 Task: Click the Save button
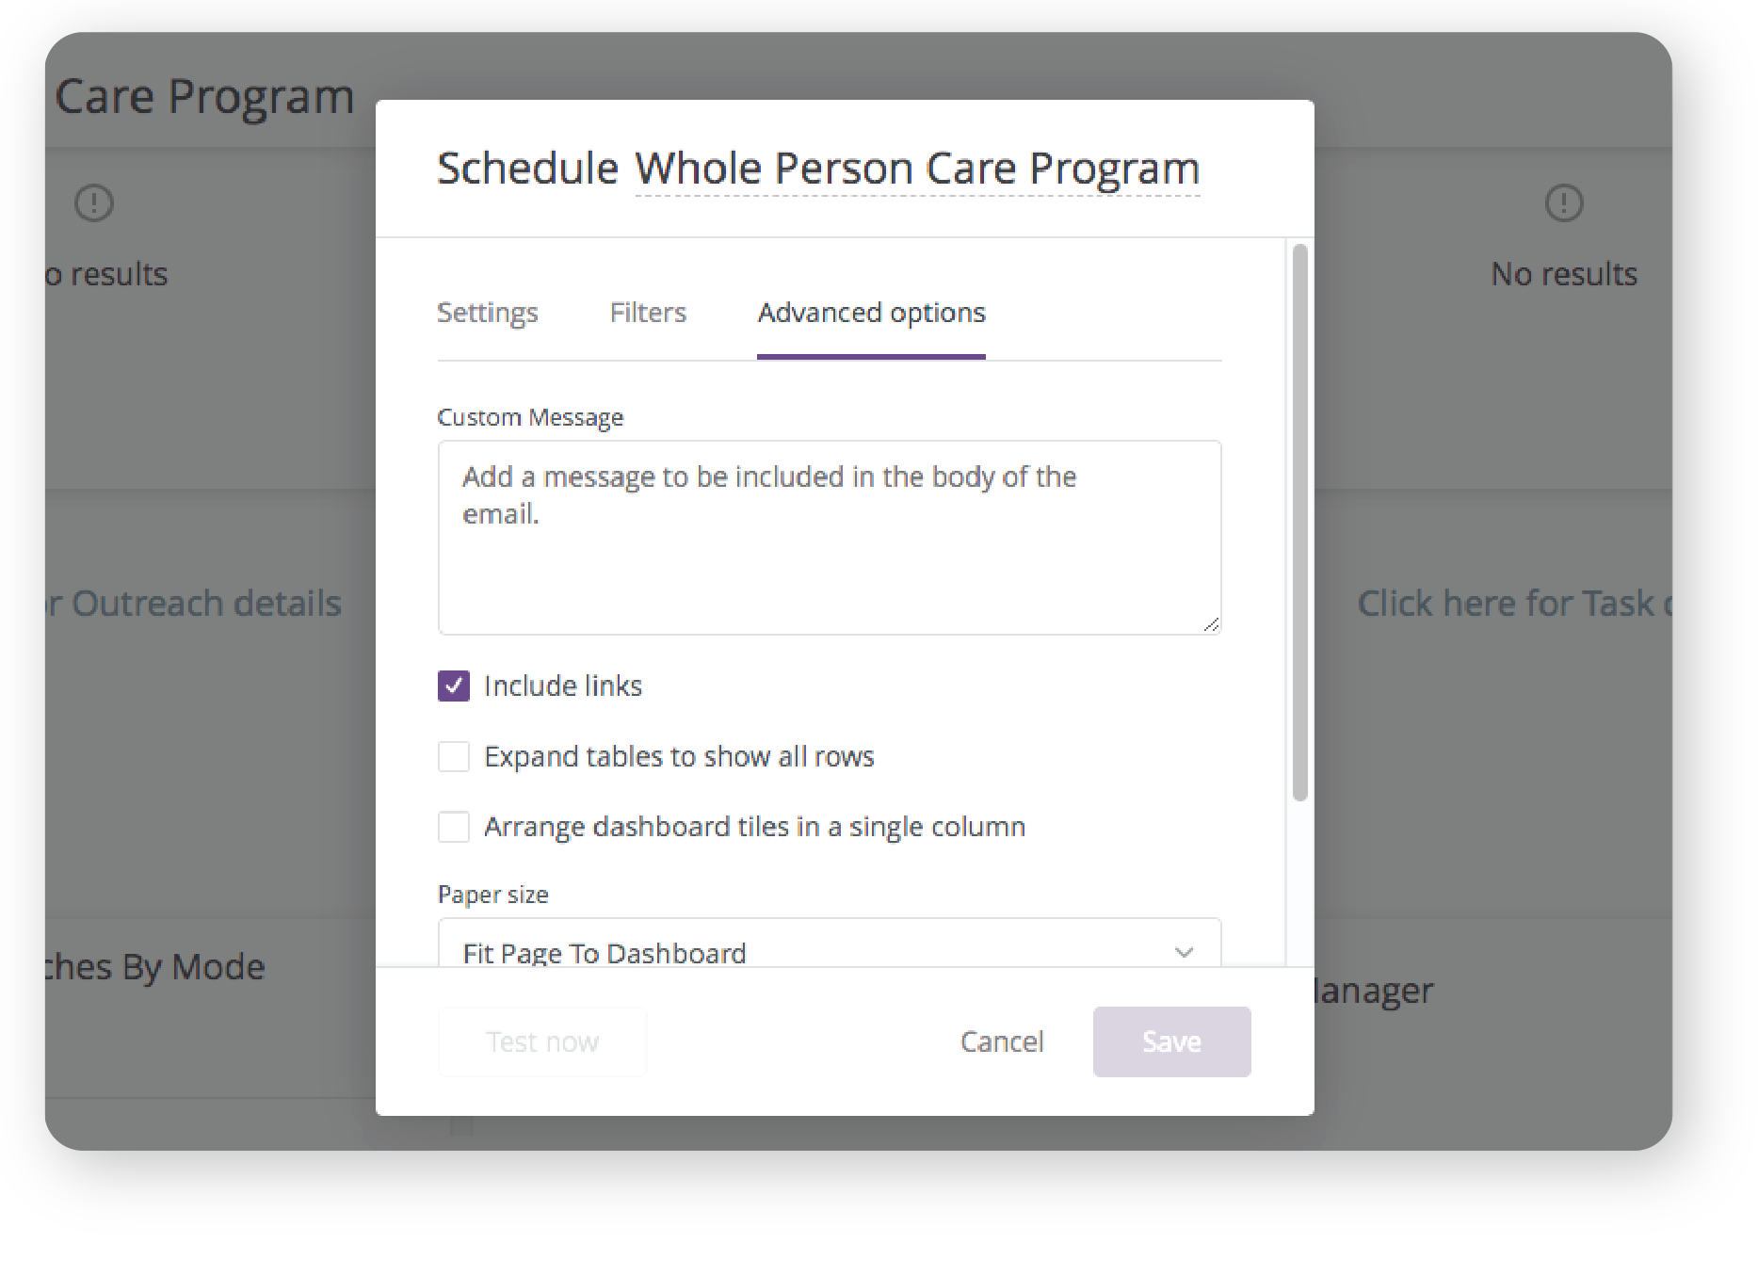pos(1171,1041)
